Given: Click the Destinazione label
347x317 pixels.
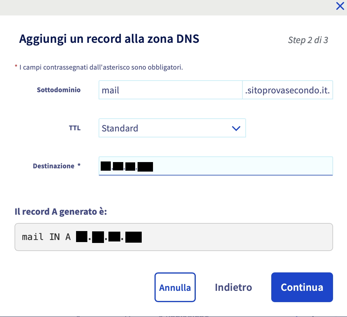Looking at the screenshot, I should (53, 166).
